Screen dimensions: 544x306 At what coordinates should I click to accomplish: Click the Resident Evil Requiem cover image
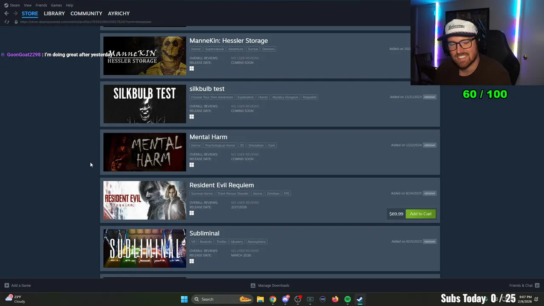tap(144, 200)
